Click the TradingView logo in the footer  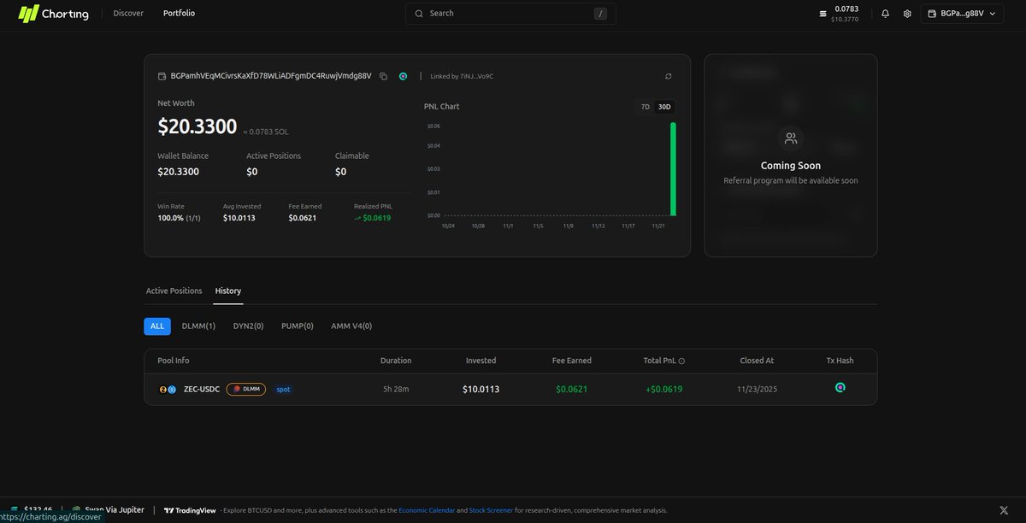click(190, 510)
